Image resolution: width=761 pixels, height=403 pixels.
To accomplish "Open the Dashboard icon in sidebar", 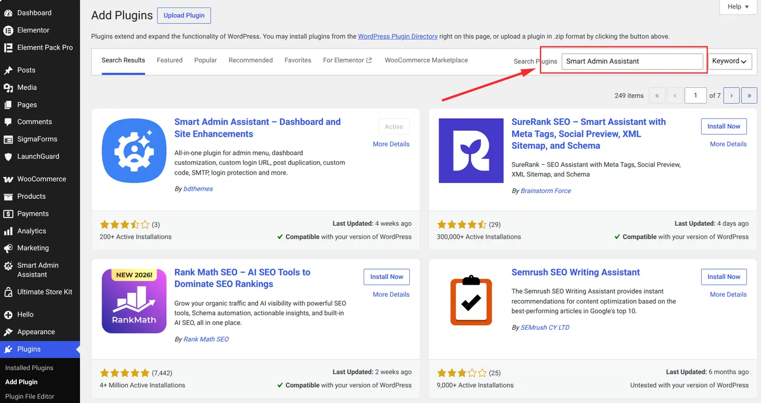I will [8, 12].
